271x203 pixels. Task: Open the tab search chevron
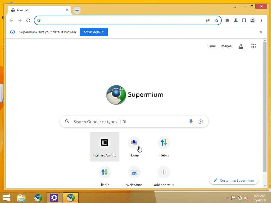click(x=235, y=7)
